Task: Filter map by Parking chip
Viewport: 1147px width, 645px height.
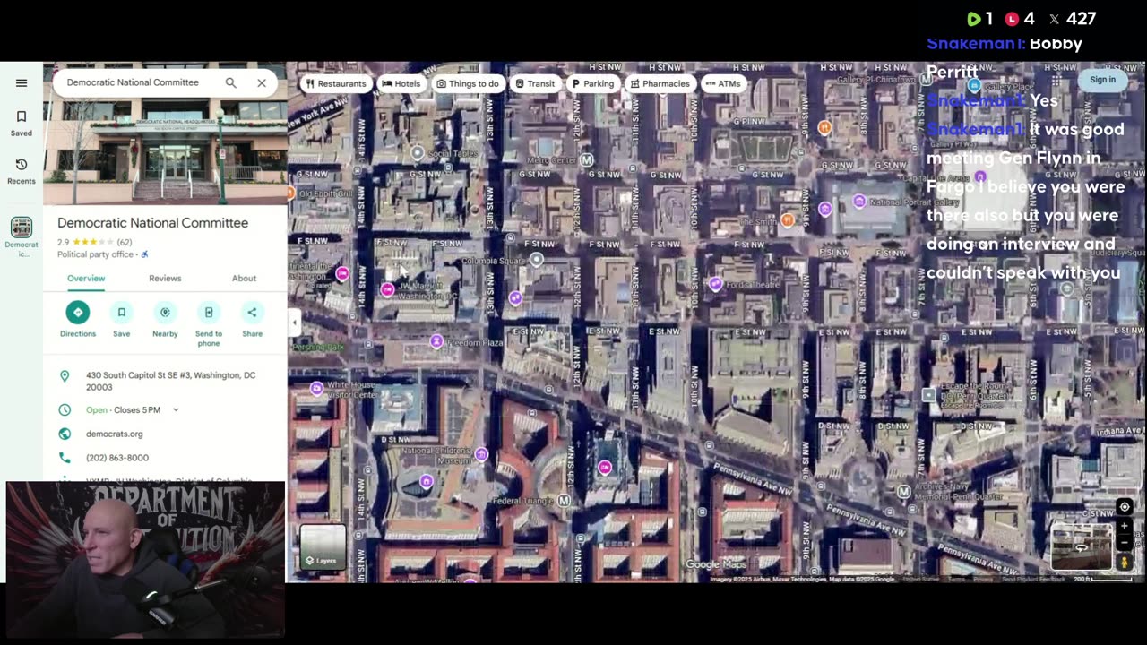Action: [x=591, y=83]
